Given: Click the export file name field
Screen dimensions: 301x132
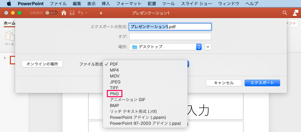Looking at the screenshot, I should click(170, 27).
